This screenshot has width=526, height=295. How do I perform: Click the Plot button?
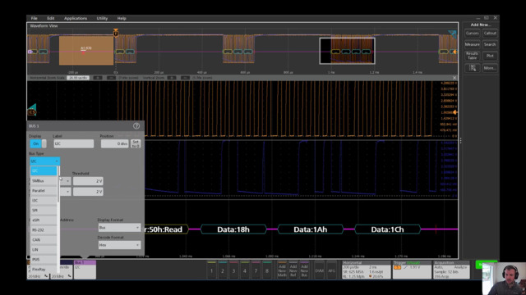[490, 56]
